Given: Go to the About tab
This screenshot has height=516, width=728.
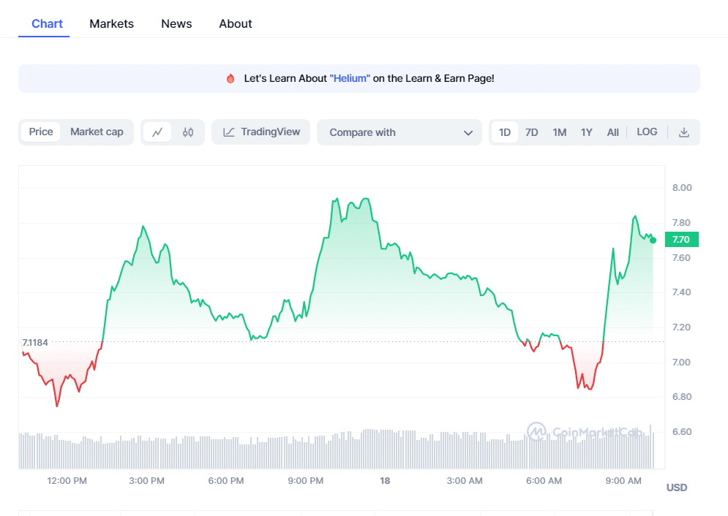Looking at the screenshot, I should [x=235, y=23].
